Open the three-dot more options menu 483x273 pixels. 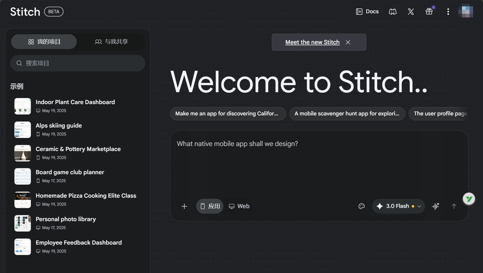click(x=448, y=12)
